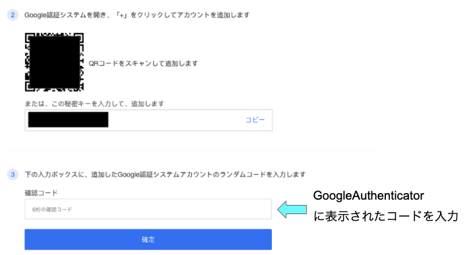This screenshot has height=255, width=473.
Task: Click the step 2 instruction heading text
Action: pos(137,14)
